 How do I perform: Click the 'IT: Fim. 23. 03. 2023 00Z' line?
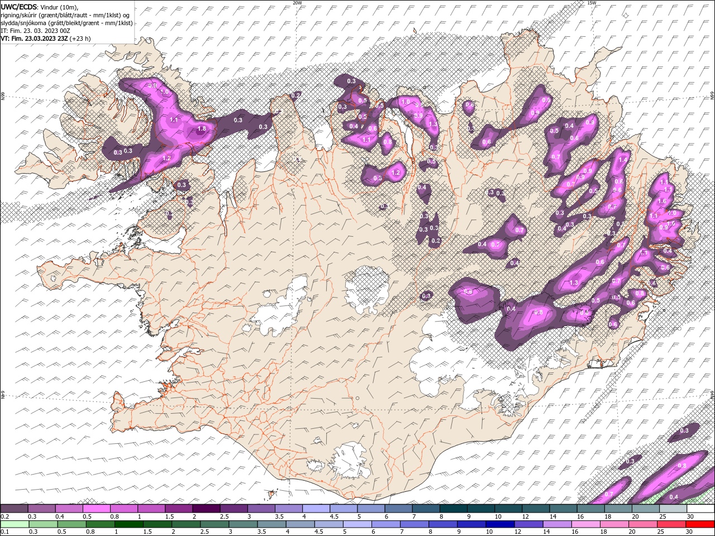pyautogui.click(x=35, y=31)
